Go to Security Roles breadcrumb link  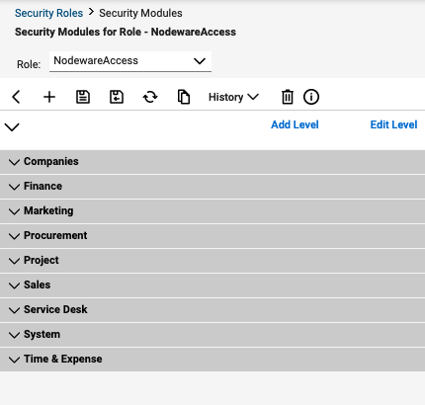48,13
